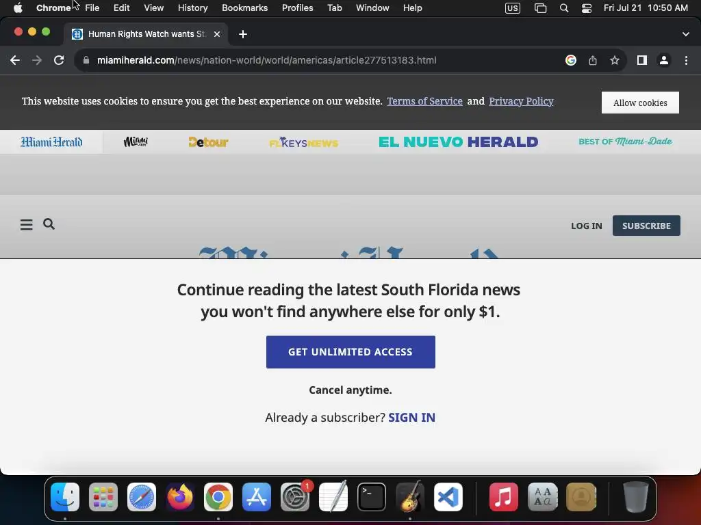The height and width of the screenshot is (525, 701).
Task: Bookmark this page with star icon
Action: pos(615,60)
